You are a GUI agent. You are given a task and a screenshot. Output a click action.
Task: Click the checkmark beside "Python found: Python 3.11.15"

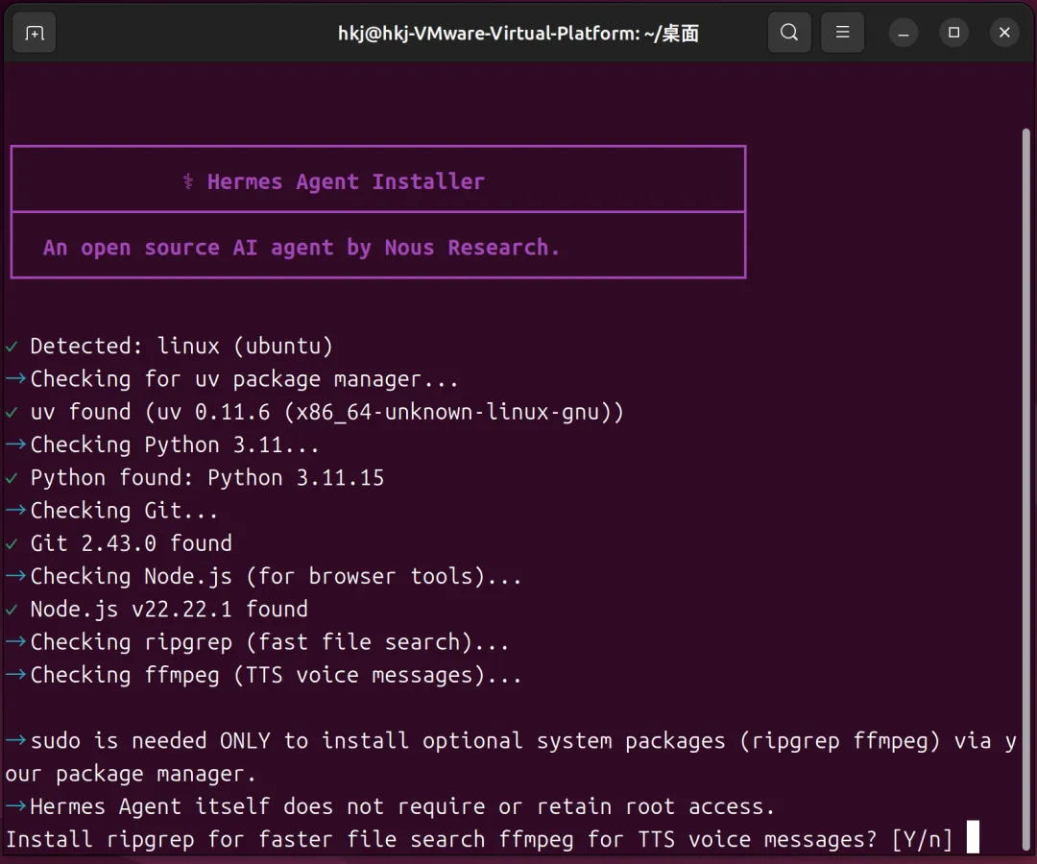point(12,478)
